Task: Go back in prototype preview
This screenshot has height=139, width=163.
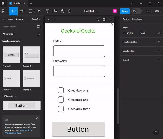Action: 49,20
